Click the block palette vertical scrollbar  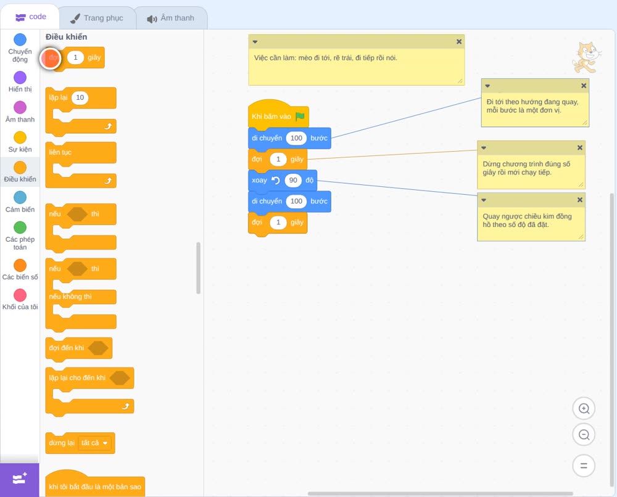(x=198, y=268)
